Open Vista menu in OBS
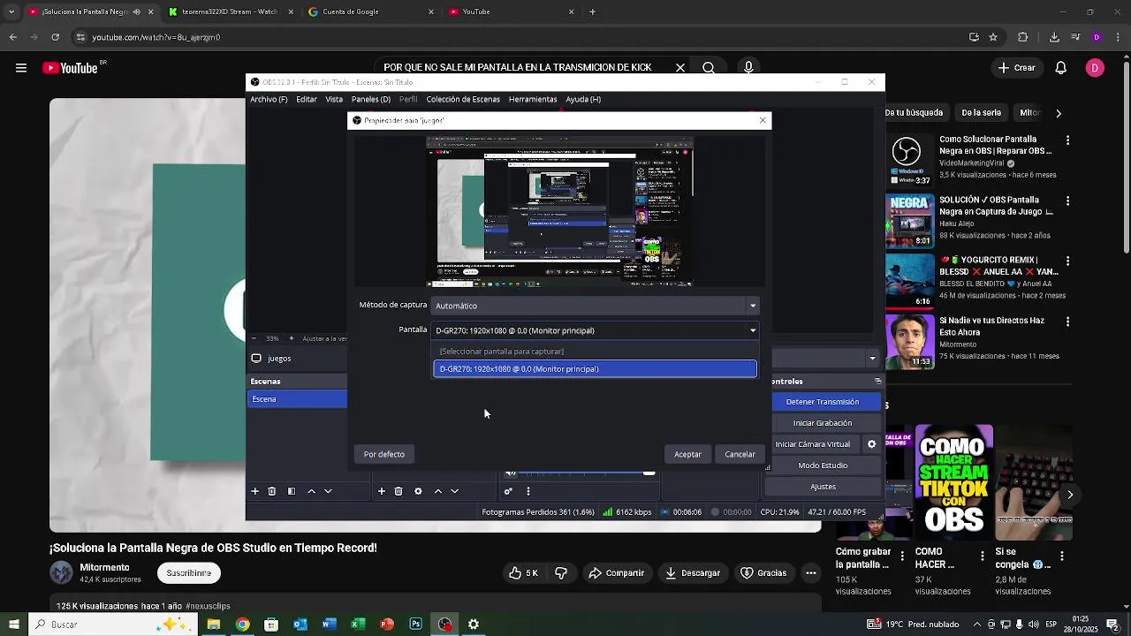The height and width of the screenshot is (636, 1131). coord(334,100)
